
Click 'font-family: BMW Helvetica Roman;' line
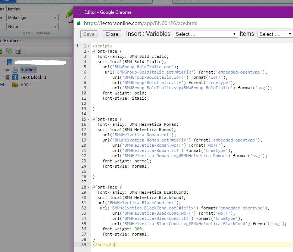coord(138,124)
